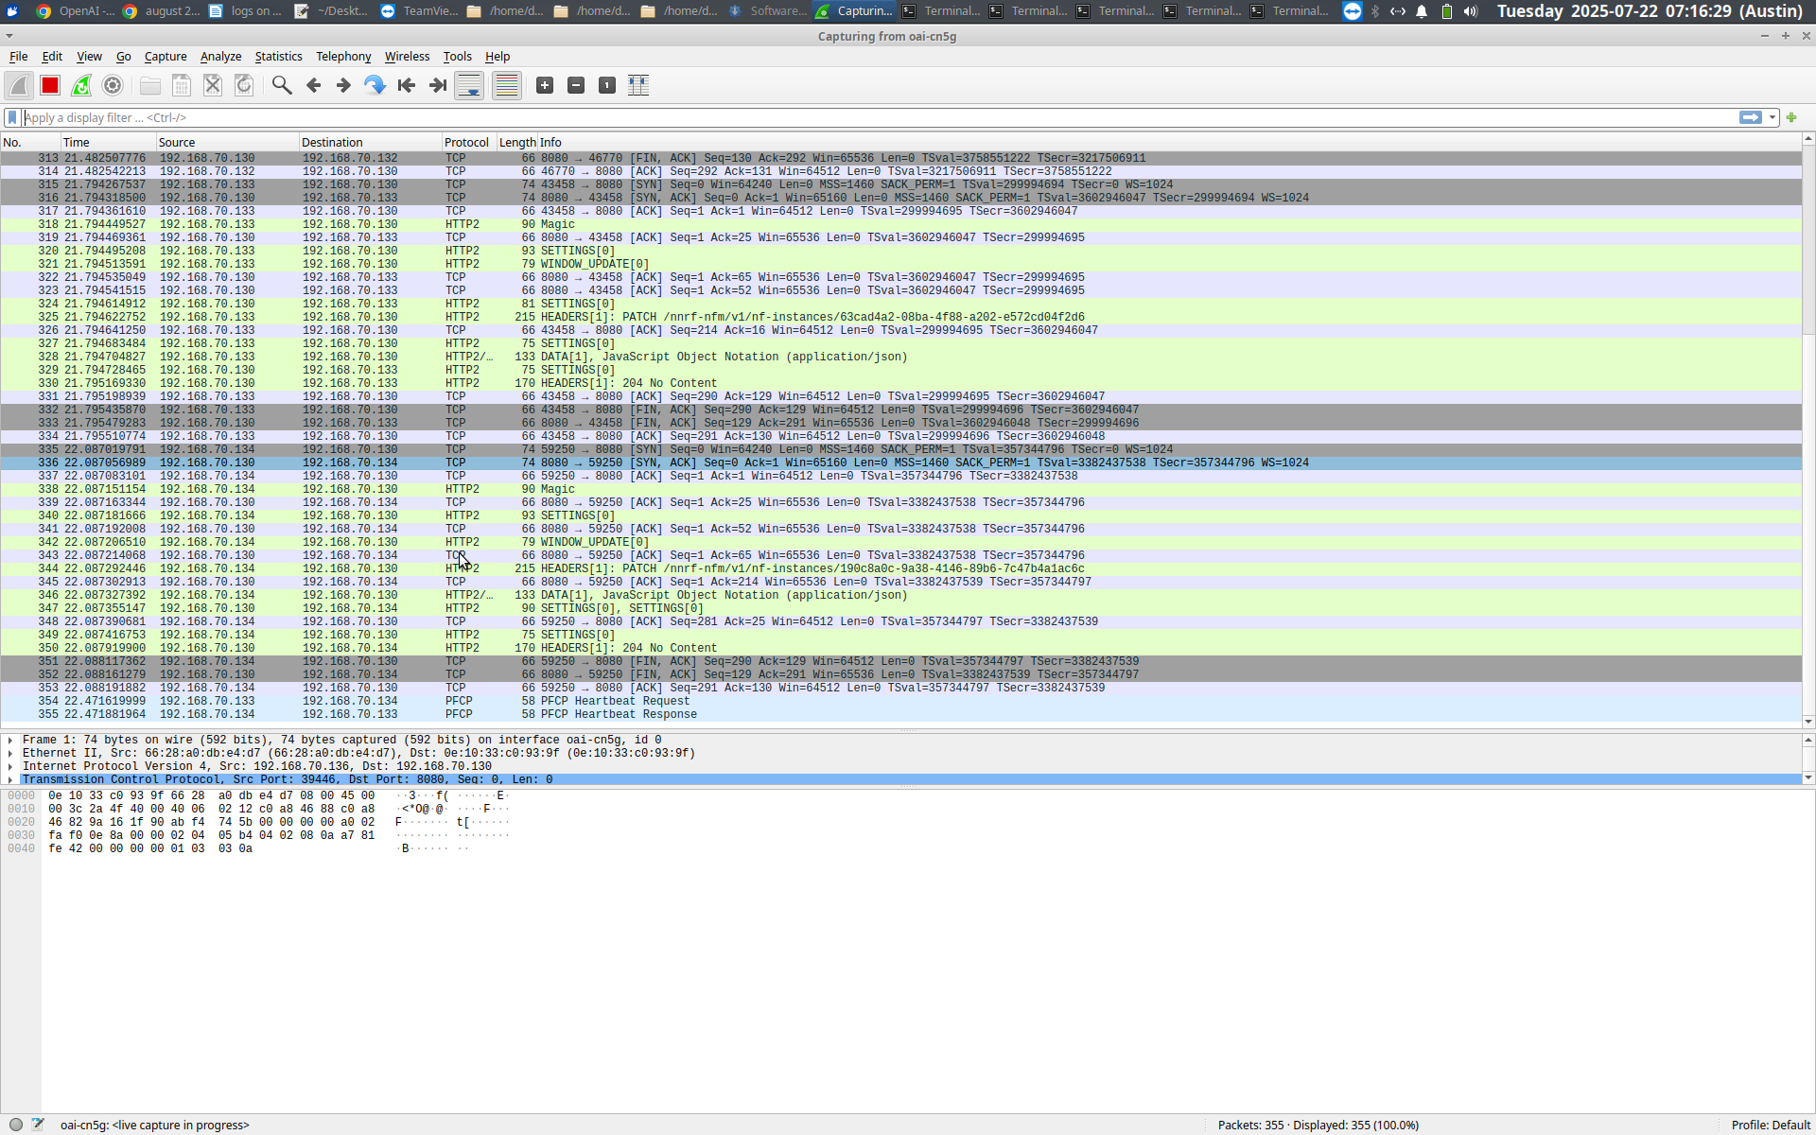
Task: Click the display filter input field
Action: coord(851,118)
